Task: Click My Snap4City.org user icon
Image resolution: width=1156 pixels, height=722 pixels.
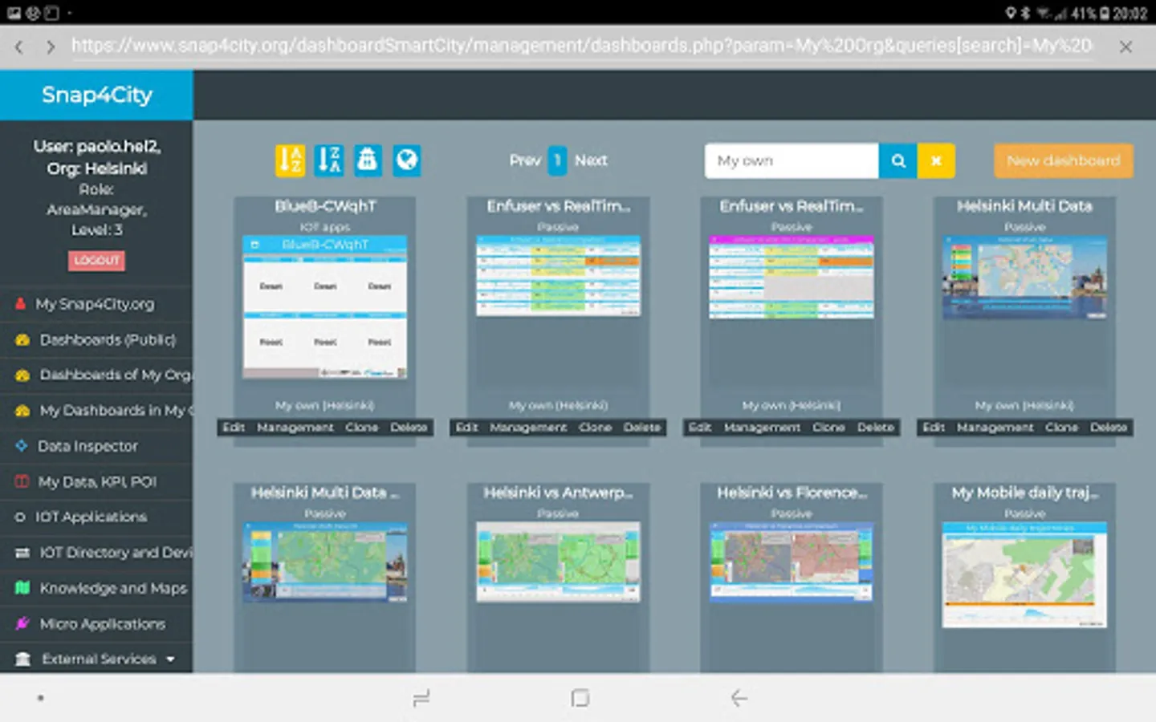Action: pos(20,304)
